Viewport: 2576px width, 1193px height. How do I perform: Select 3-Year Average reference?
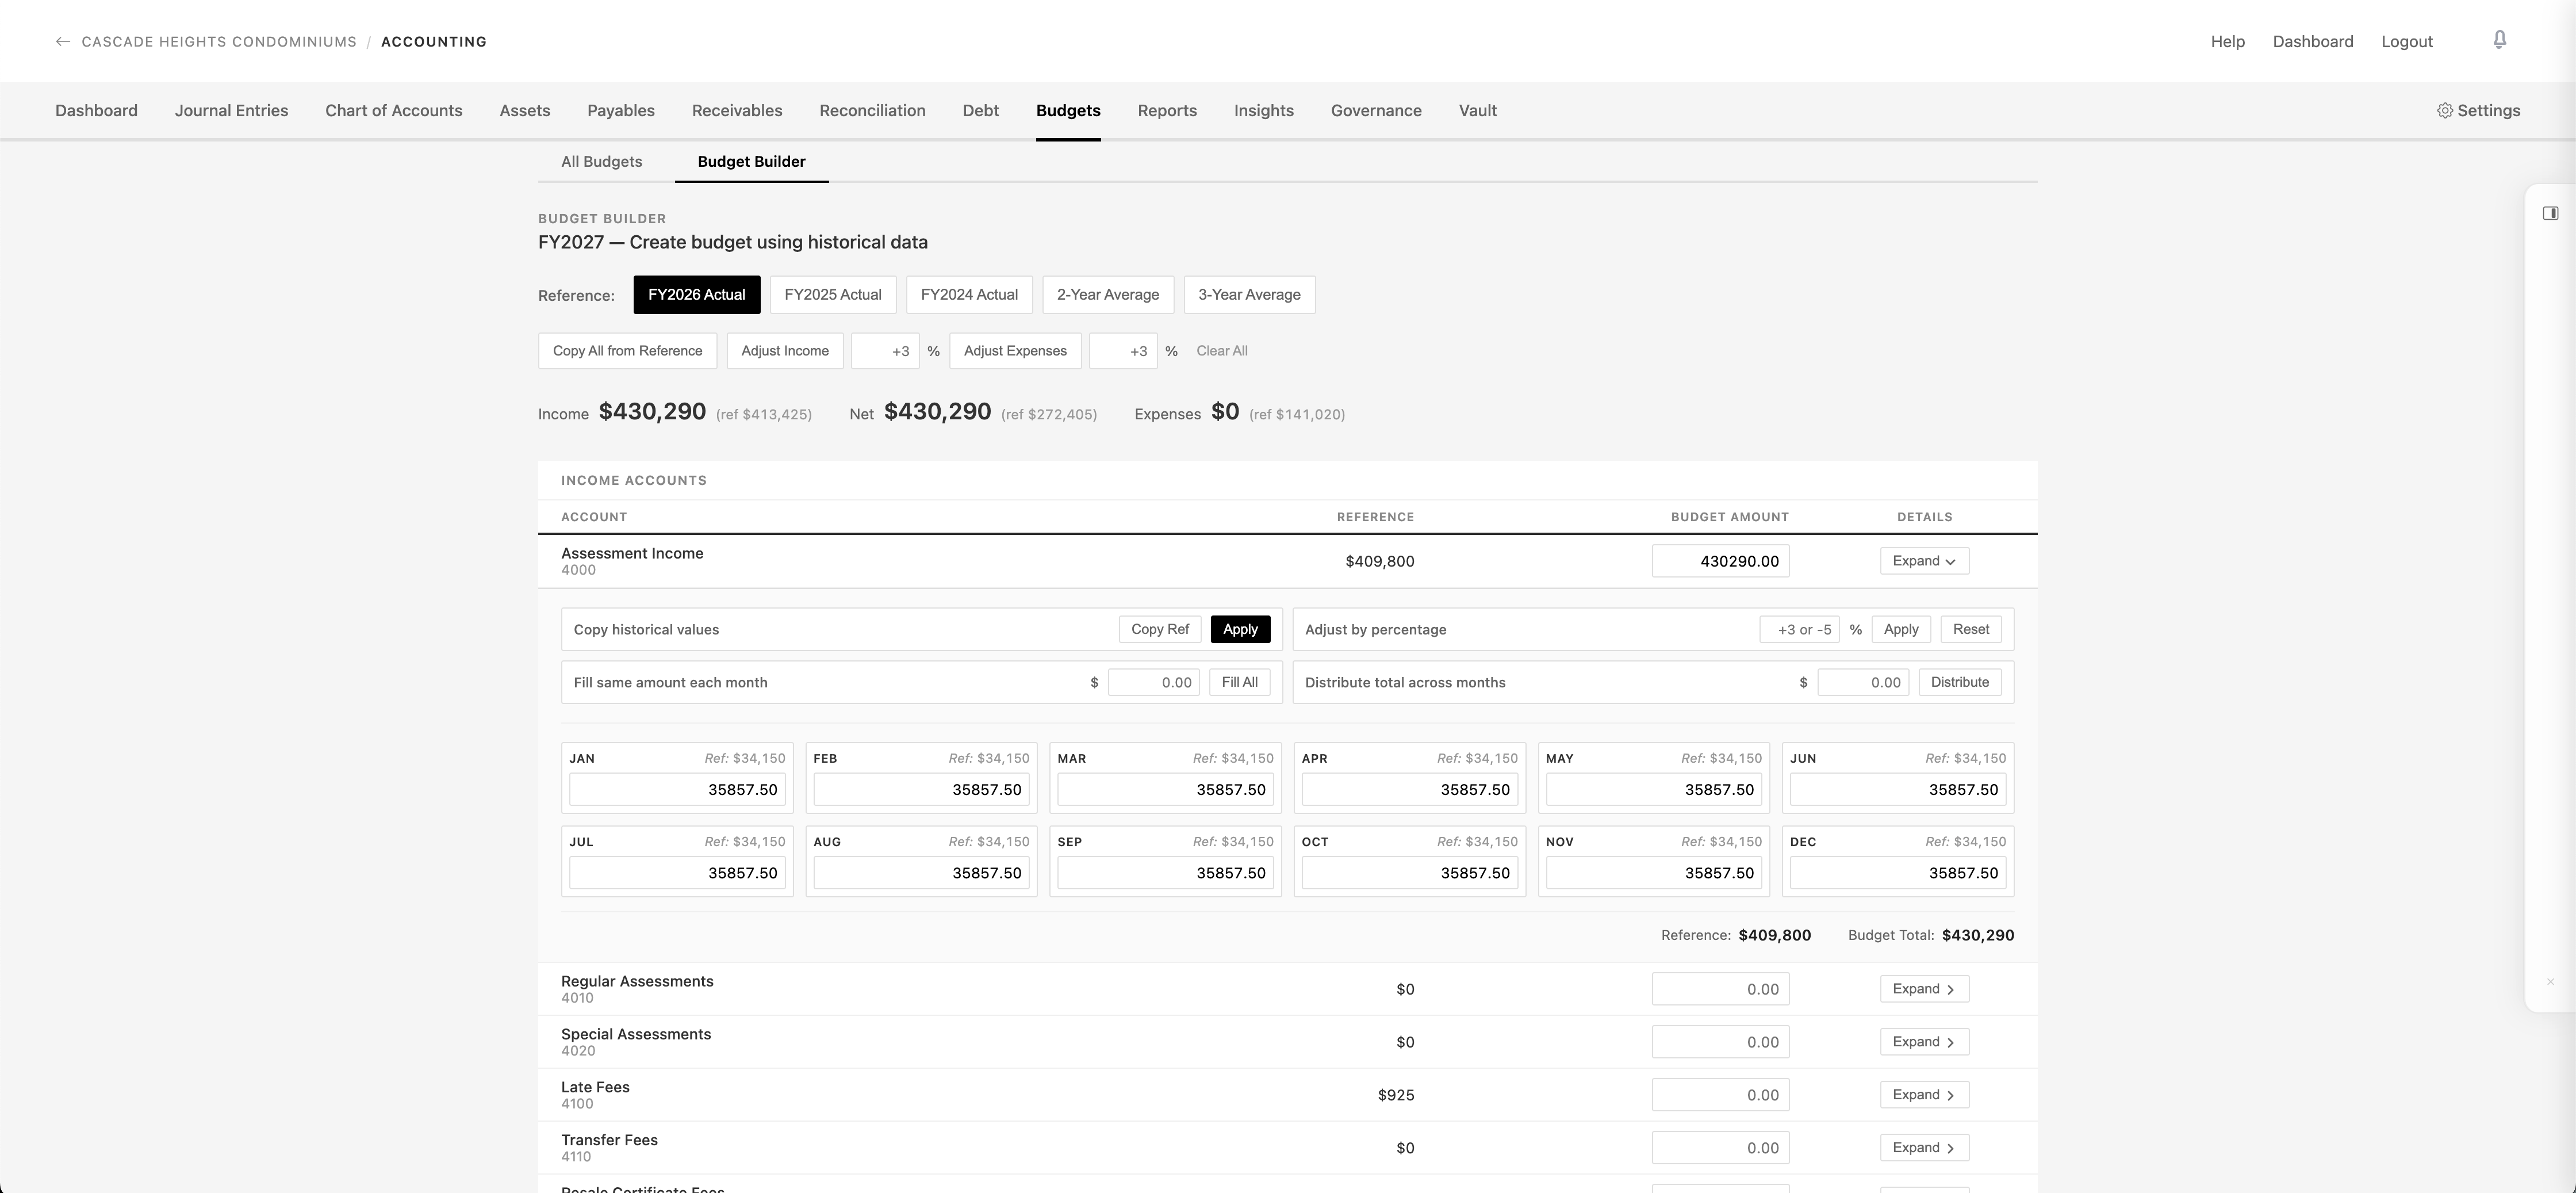[x=1249, y=295]
